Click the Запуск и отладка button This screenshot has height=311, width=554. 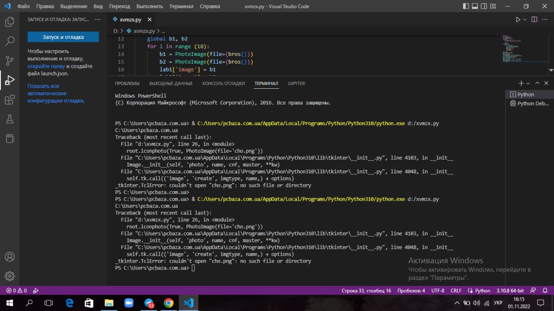pos(63,37)
